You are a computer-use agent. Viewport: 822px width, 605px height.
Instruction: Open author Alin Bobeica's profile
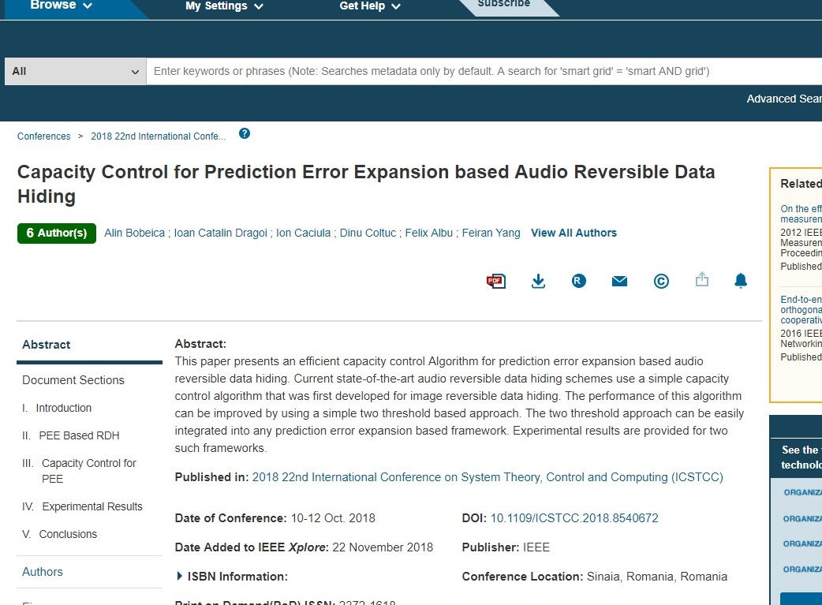pos(134,233)
